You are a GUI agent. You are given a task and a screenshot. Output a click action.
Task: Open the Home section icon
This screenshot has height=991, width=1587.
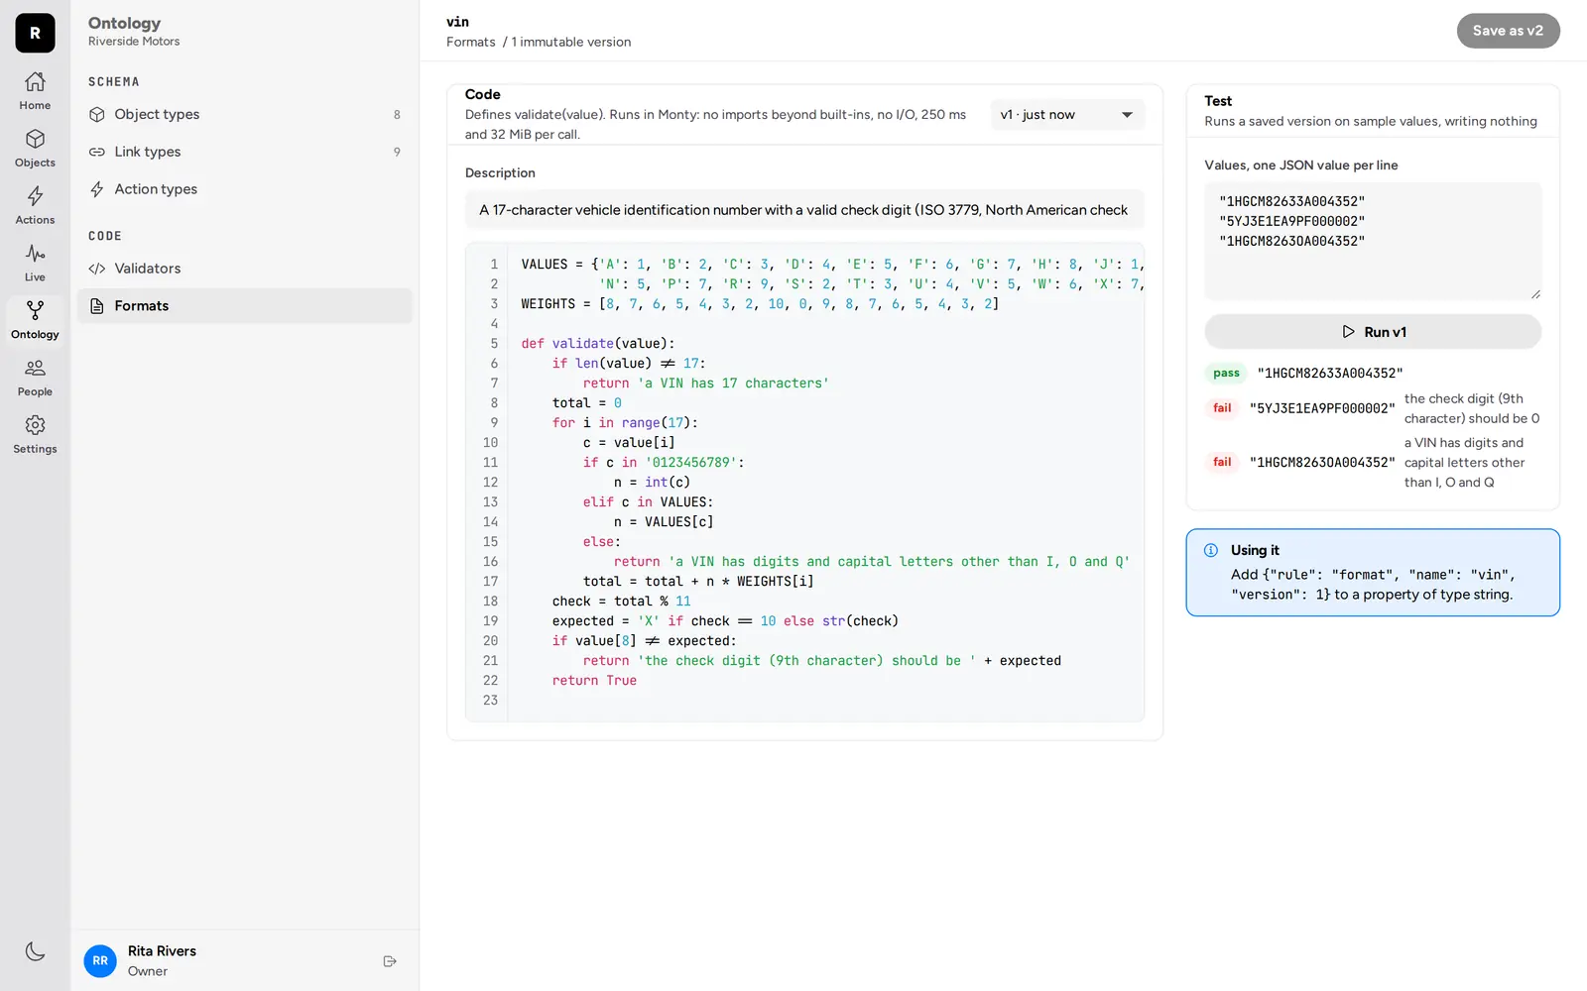click(35, 81)
